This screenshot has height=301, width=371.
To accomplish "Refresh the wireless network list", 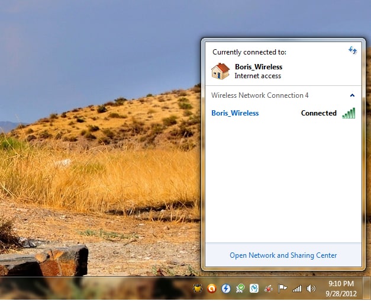I will click(x=353, y=51).
